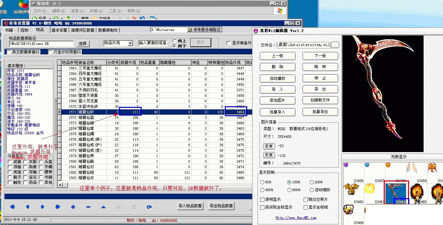Click 360软件 desktop icon
443x225 pixels.
22,7
